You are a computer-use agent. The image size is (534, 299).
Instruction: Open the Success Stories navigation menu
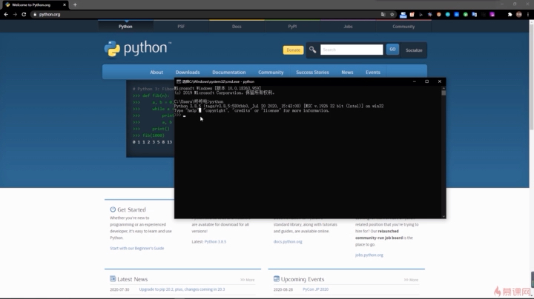click(x=312, y=72)
